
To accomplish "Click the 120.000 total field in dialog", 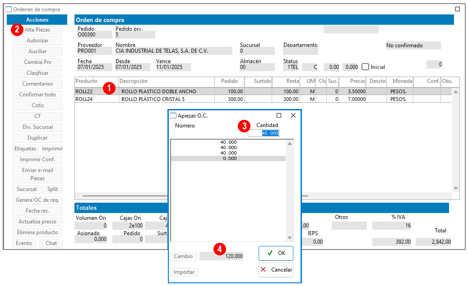I will click(221, 256).
